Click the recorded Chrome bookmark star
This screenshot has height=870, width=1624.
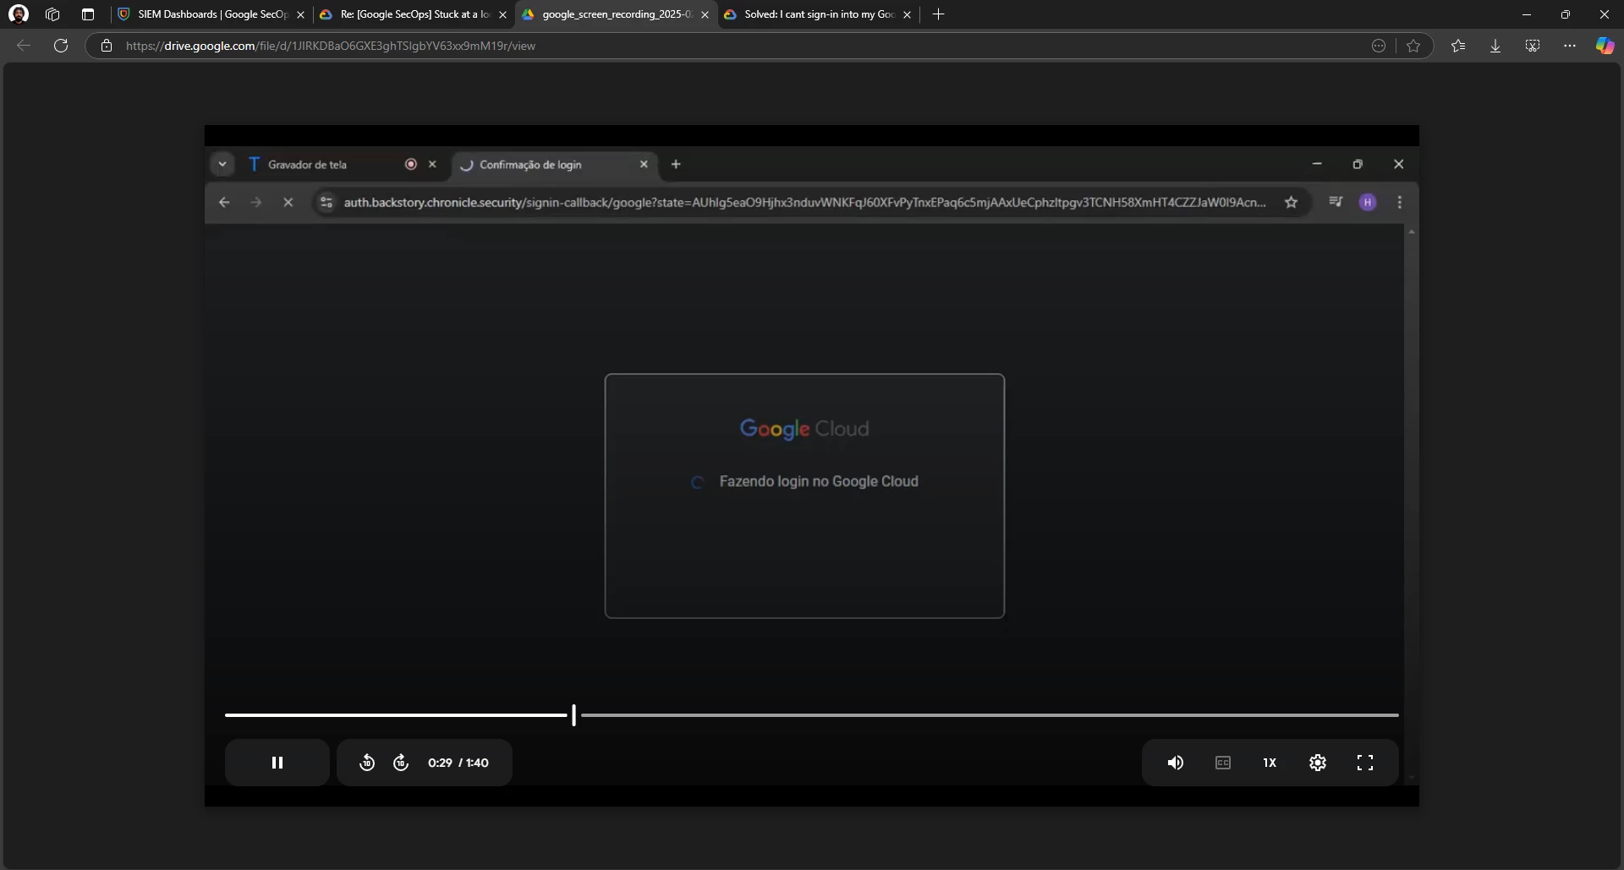pyautogui.click(x=1291, y=202)
